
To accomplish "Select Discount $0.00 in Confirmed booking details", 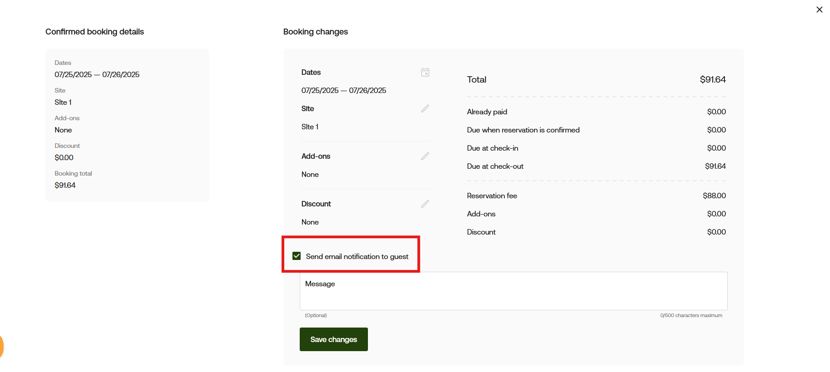I will coord(64,157).
